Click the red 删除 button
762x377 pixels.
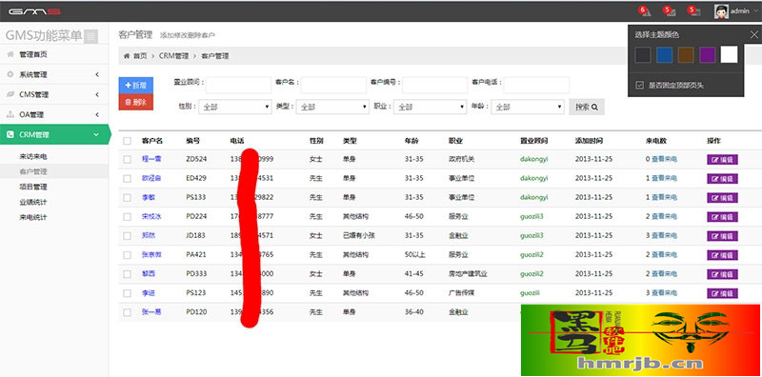point(136,102)
